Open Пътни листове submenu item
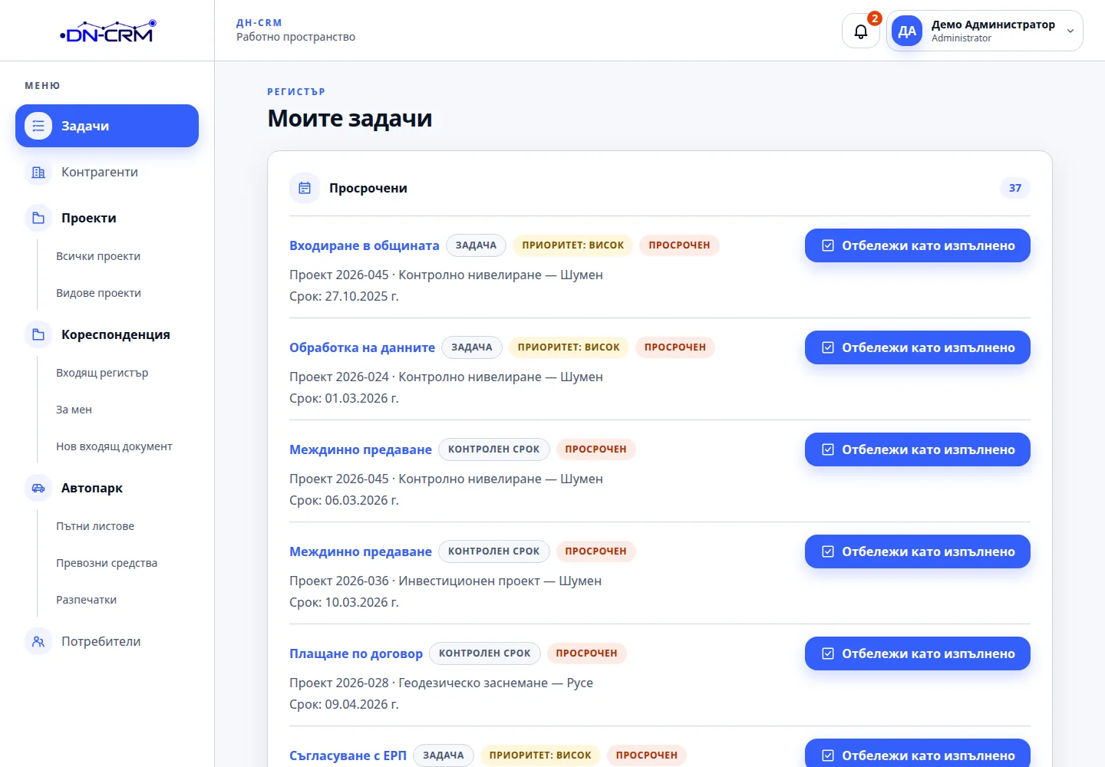 coord(95,526)
